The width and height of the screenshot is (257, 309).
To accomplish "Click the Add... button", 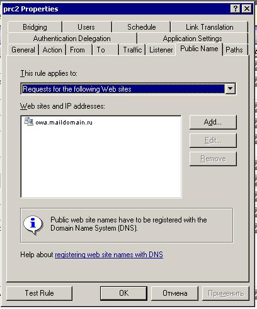I will (213, 122).
